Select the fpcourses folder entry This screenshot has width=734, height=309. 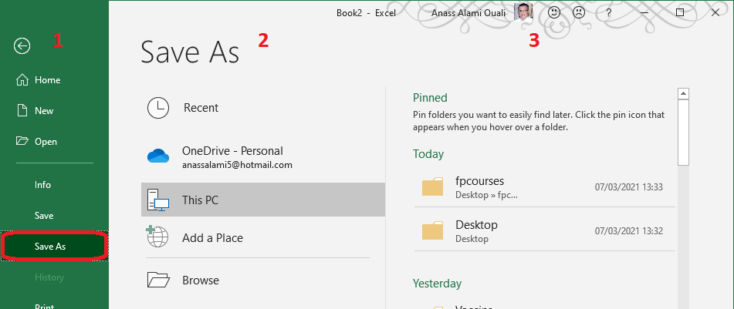(x=545, y=186)
